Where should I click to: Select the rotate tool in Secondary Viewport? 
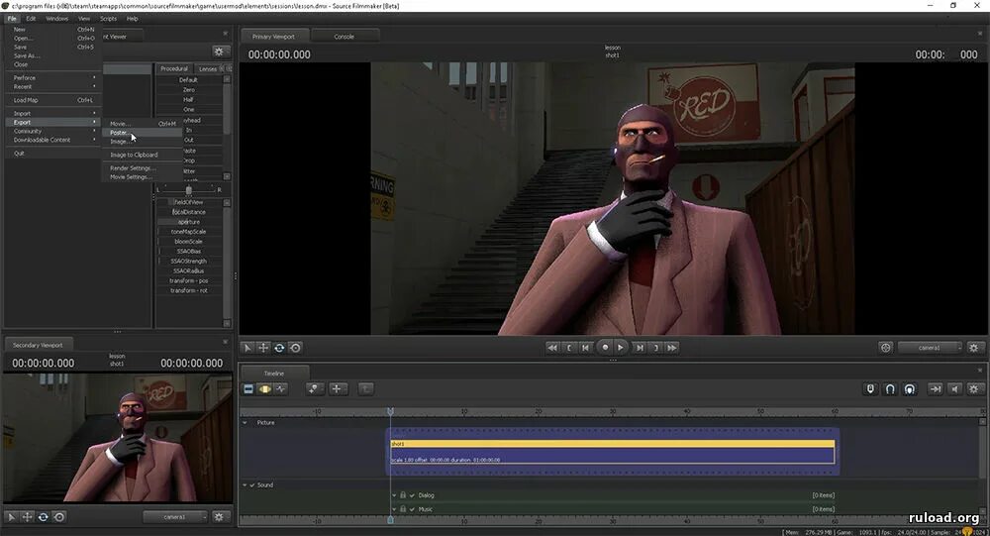click(43, 517)
